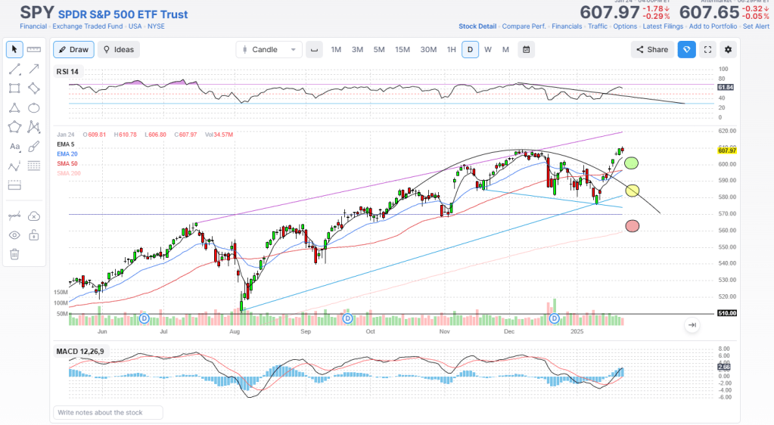Image resolution: width=774 pixels, height=425 pixels.
Task: Click the Share button
Action: (x=652, y=50)
